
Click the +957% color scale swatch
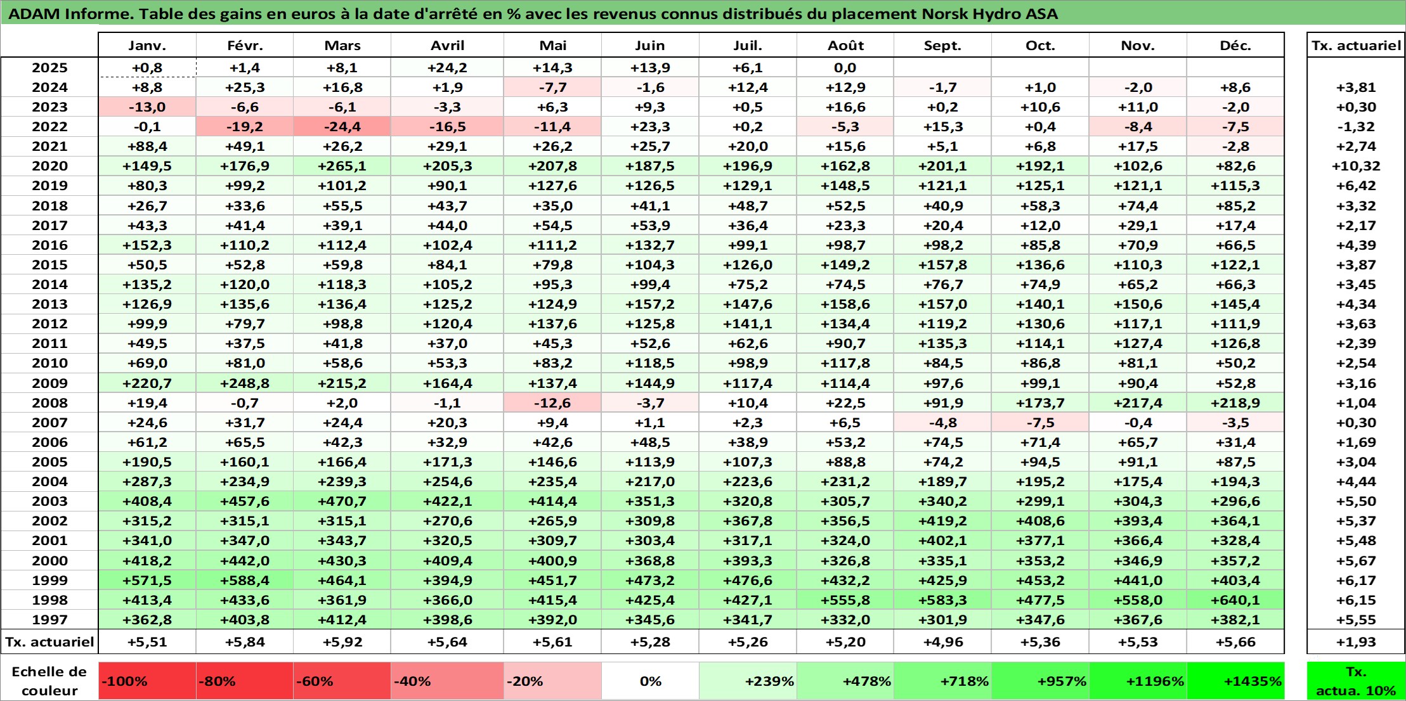1041,681
